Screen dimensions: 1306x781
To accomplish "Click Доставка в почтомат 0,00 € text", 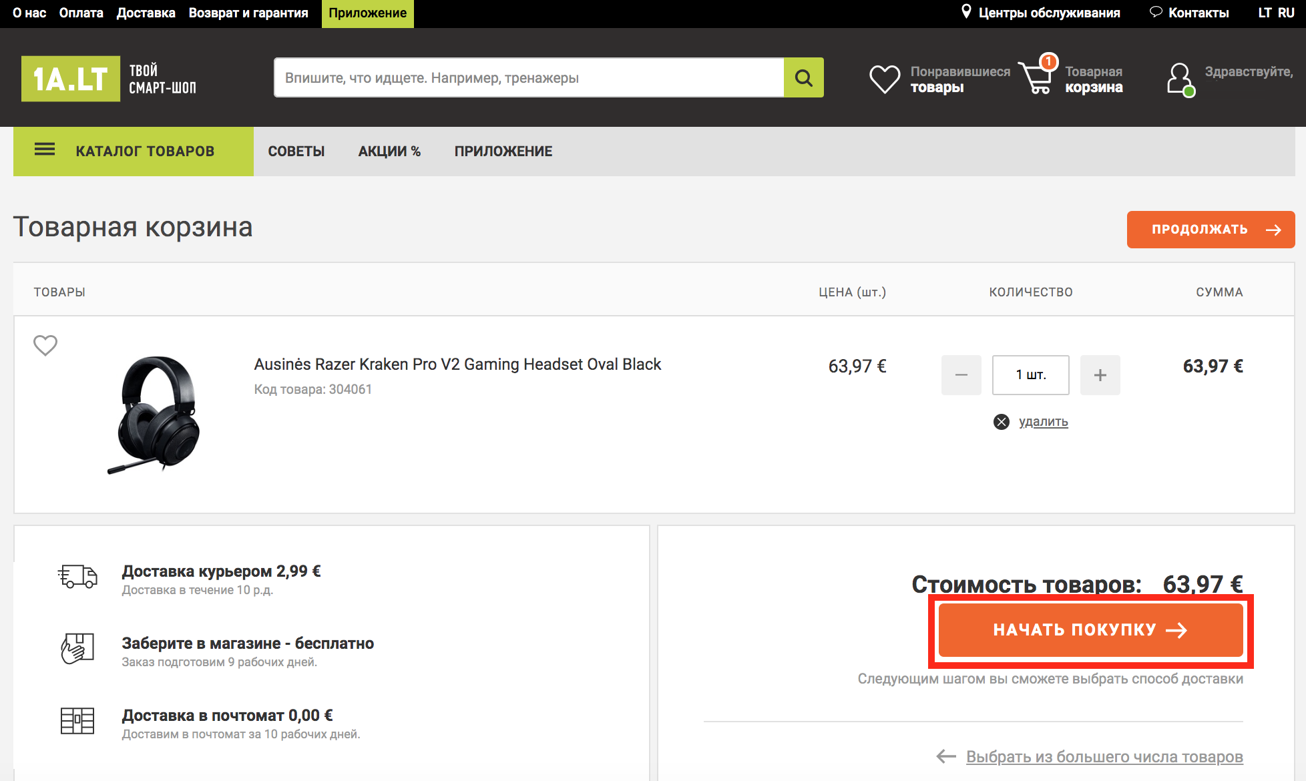I will 228,716.
